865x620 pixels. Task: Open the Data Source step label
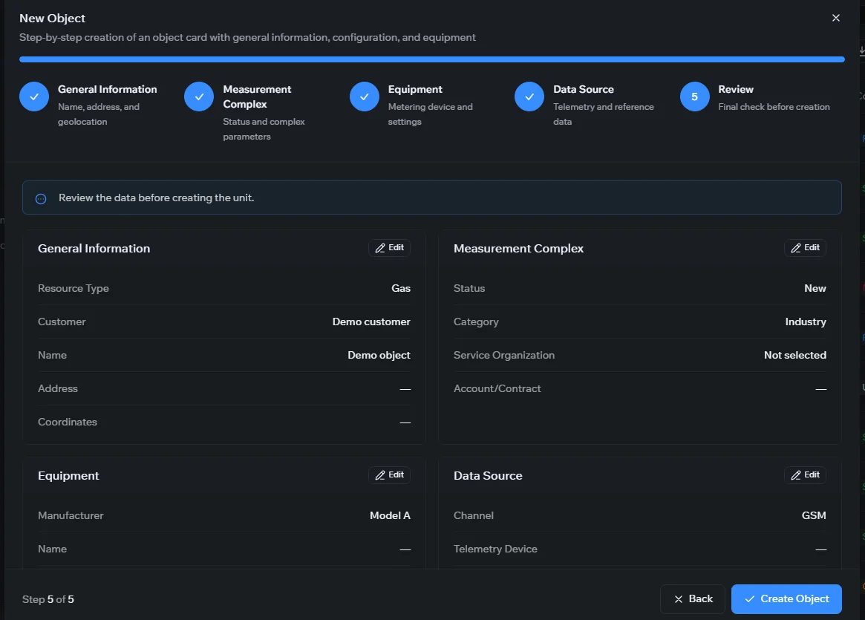[584, 89]
